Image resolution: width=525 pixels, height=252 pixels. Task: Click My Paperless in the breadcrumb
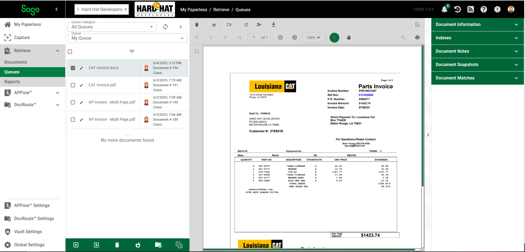[194, 10]
